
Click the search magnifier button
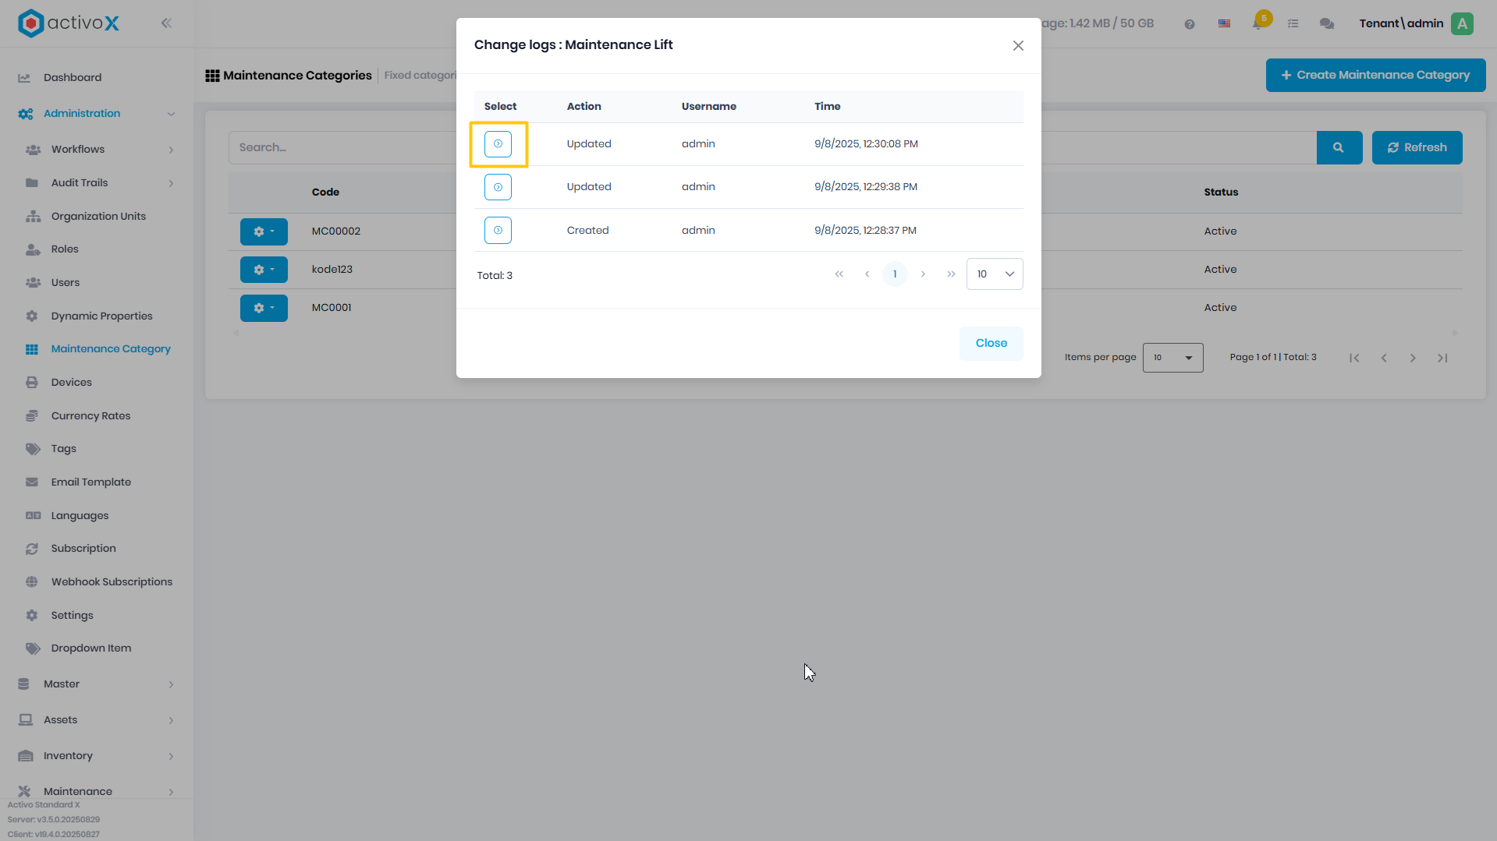coord(1339,148)
